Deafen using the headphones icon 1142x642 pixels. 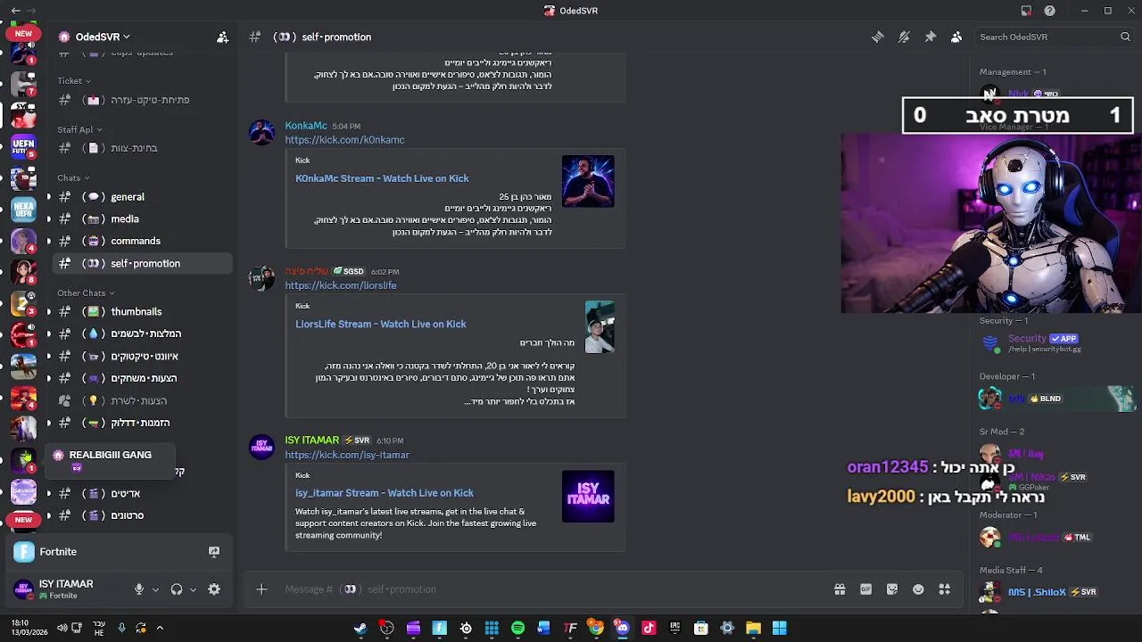pyautogui.click(x=177, y=589)
